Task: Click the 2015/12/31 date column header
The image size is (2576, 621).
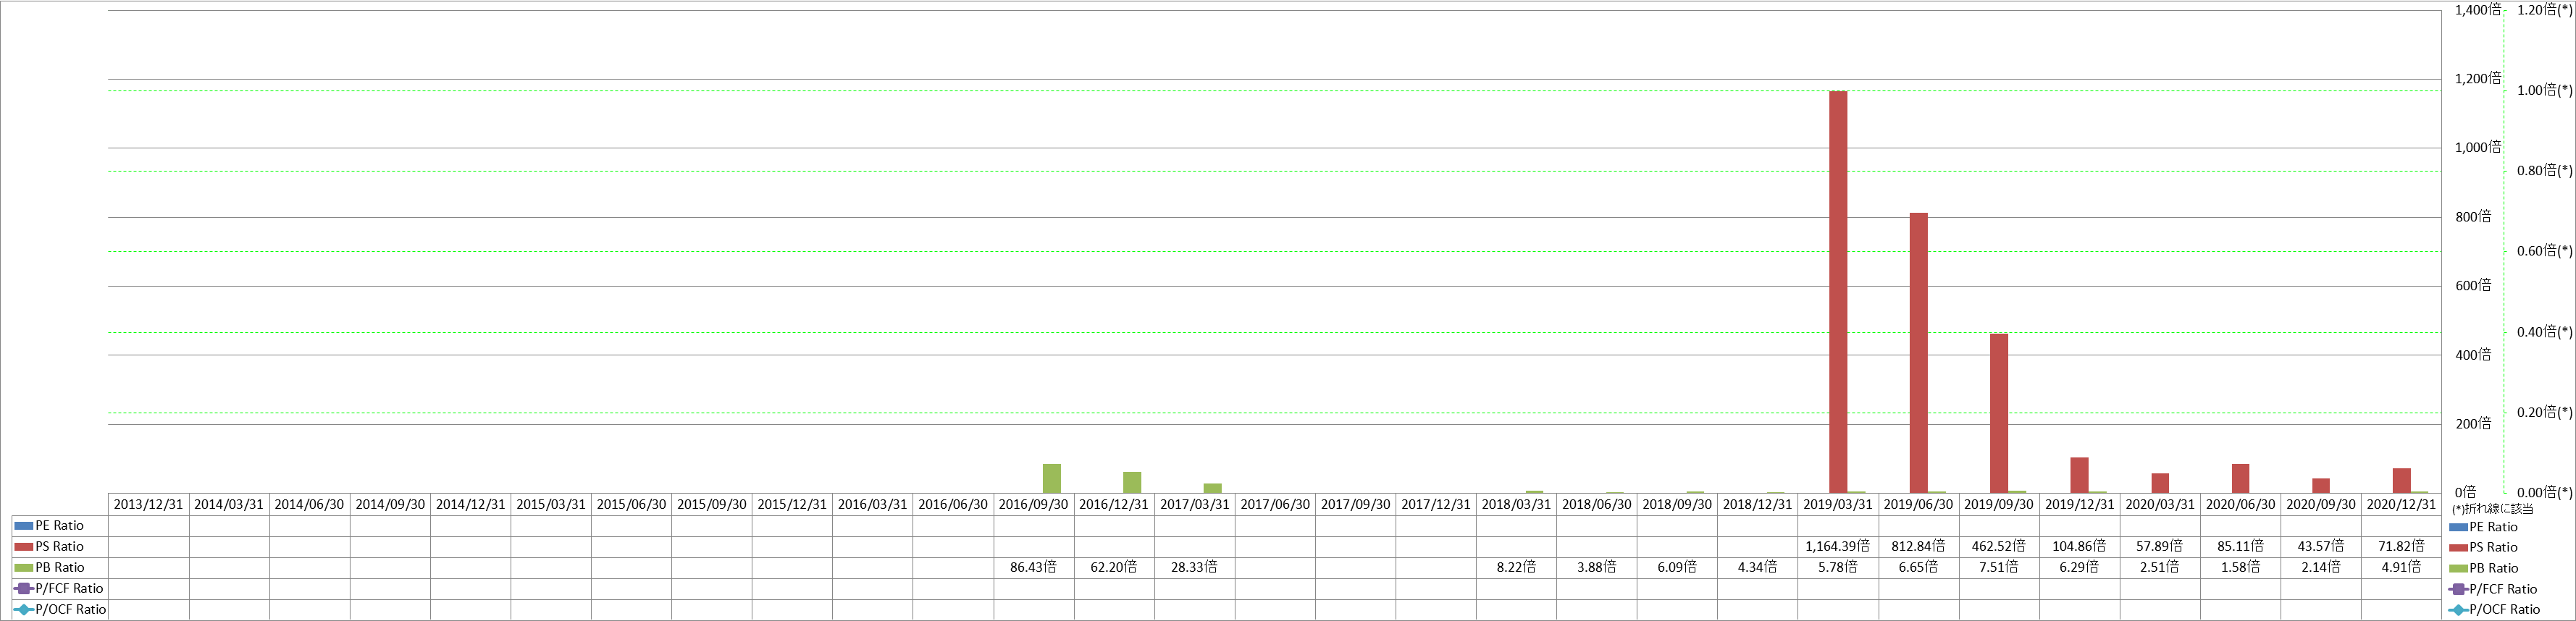Action: pos(792,504)
